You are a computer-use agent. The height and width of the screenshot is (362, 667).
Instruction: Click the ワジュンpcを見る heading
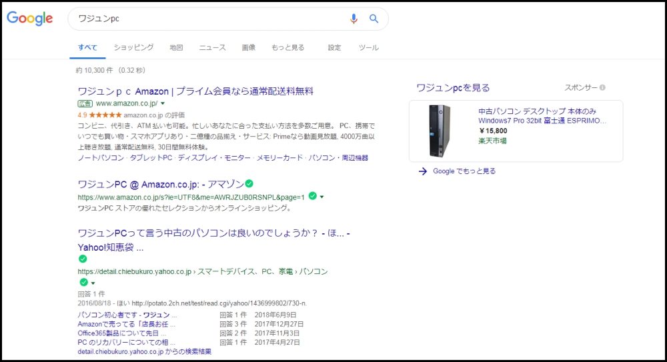[x=453, y=87]
